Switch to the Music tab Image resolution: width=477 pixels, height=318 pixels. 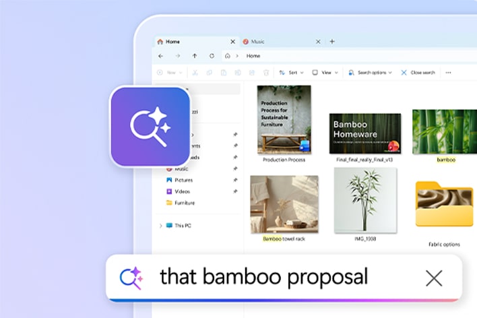click(259, 42)
